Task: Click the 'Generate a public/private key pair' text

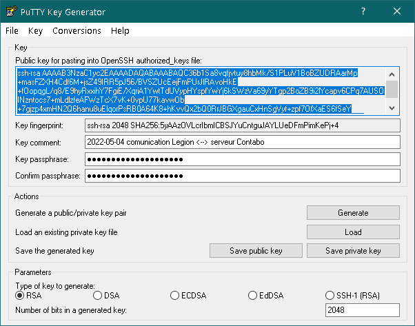Action: coord(71,213)
